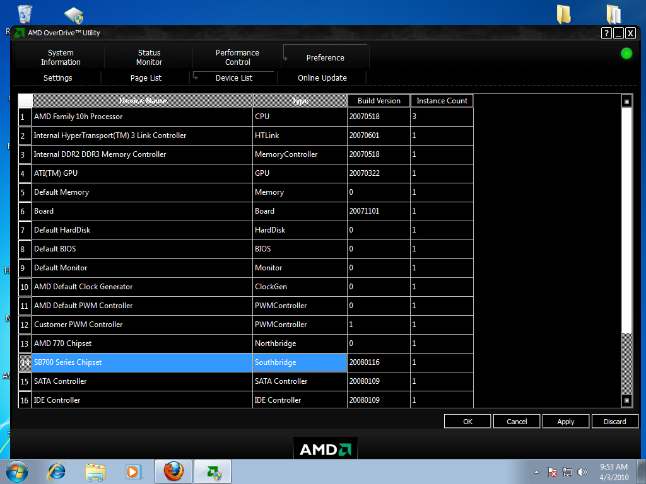This screenshot has height=484, width=646.
Task: Show hidden system tray icons arrow
Action: (x=536, y=472)
